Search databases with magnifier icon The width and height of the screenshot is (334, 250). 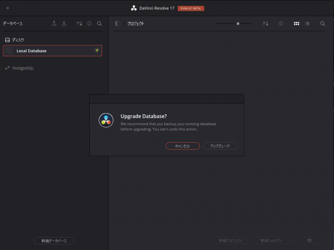point(99,23)
